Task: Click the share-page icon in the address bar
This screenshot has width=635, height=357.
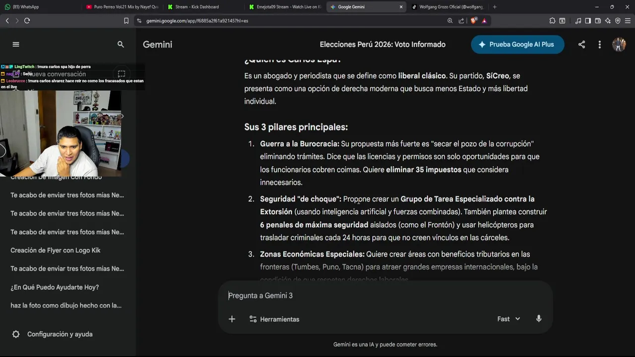Action: coord(461,20)
